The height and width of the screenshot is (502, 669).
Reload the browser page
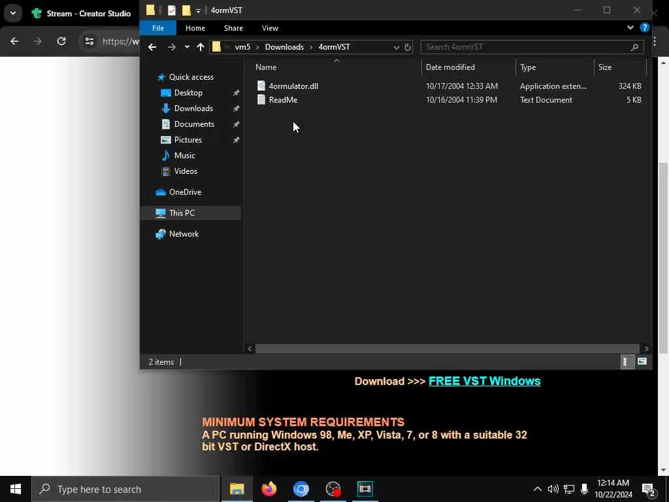click(x=61, y=41)
